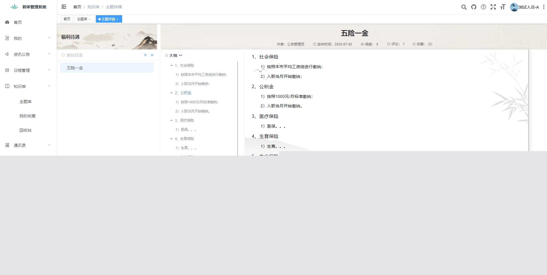The width and height of the screenshot is (547, 275).
Task: Collapse outline node 3、医疗保险 arrow
Action: pyautogui.click(x=171, y=120)
